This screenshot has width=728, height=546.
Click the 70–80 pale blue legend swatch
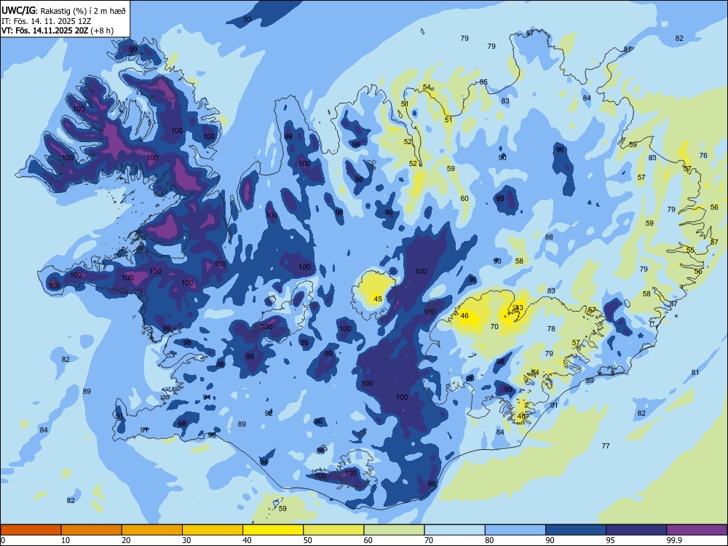pyautogui.click(x=454, y=530)
